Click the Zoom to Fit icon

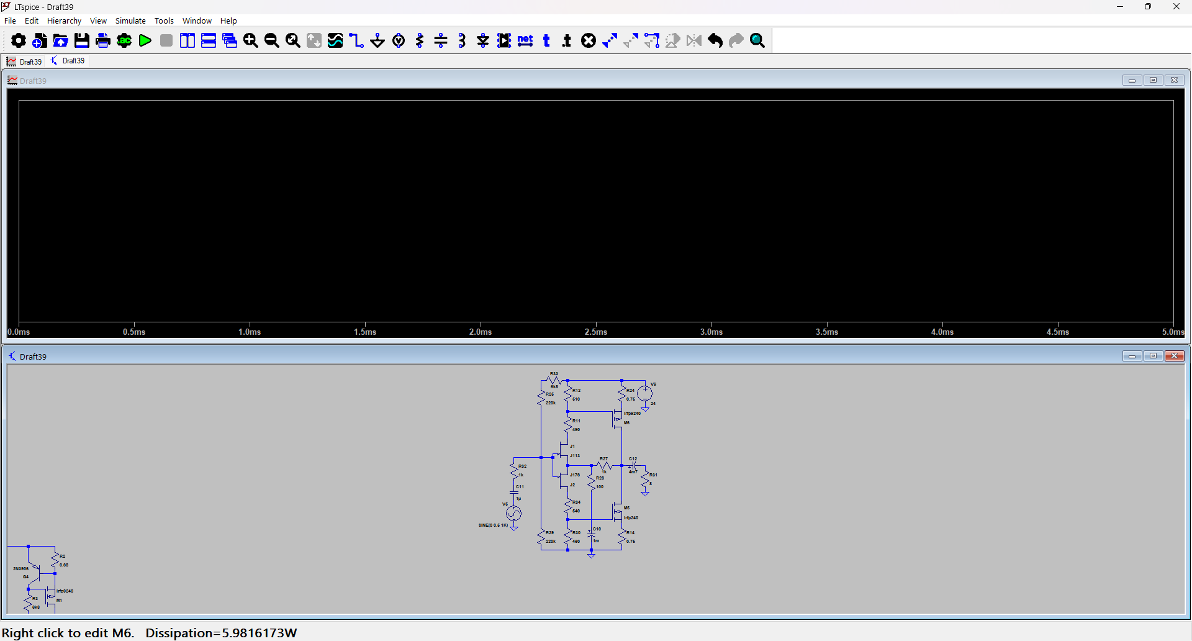pos(293,41)
